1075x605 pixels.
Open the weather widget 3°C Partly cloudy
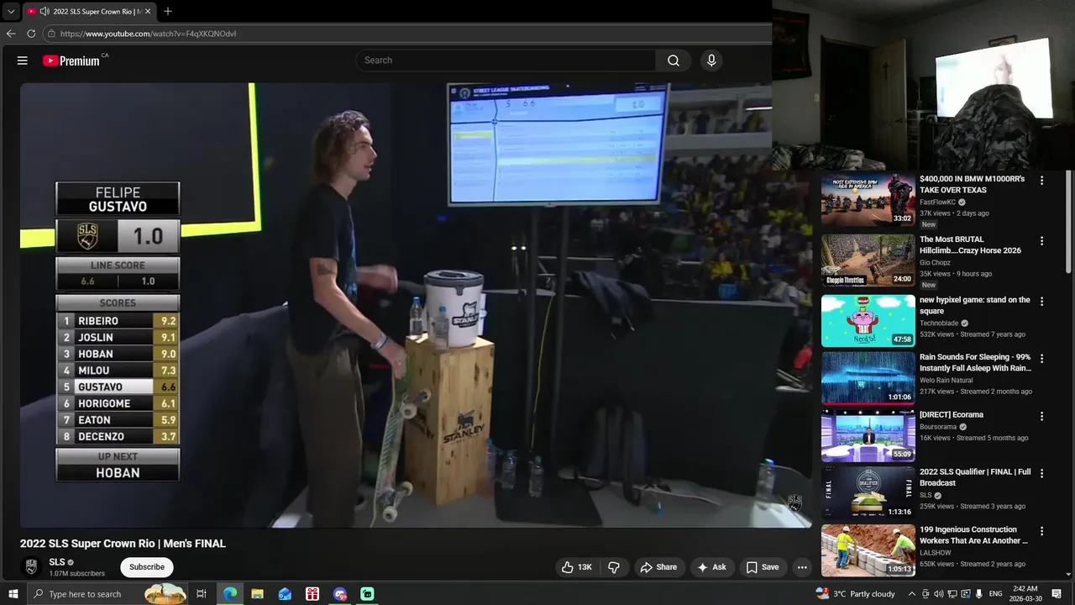coord(855,594)
